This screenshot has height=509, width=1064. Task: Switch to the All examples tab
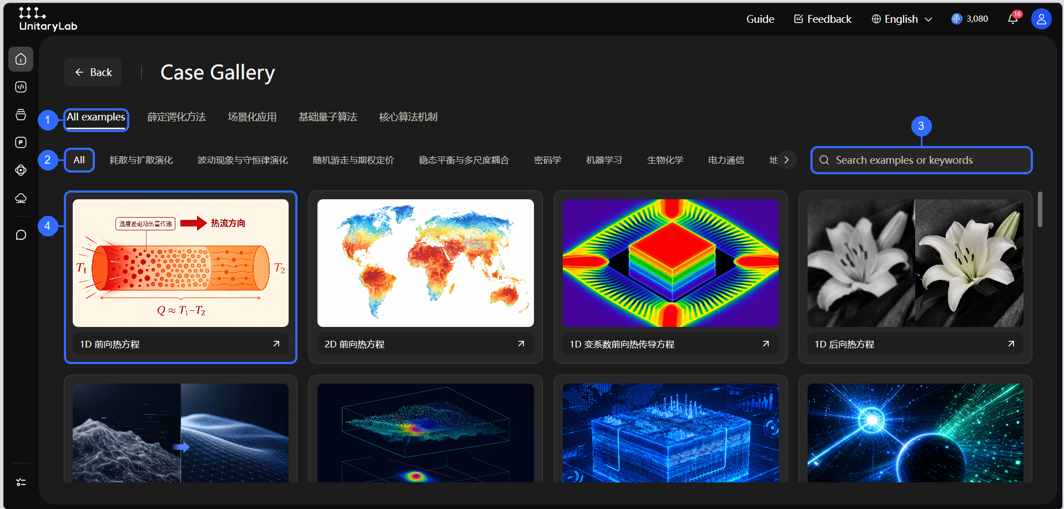tap(96, 117)
